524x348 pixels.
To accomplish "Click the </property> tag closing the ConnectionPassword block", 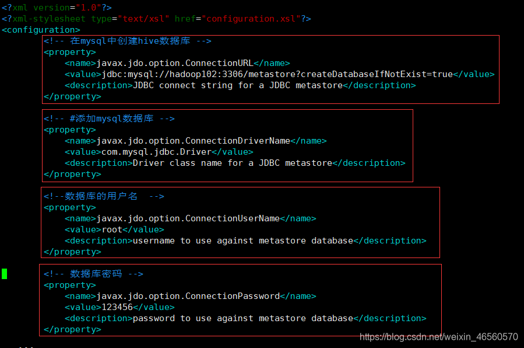I will 72,329.
